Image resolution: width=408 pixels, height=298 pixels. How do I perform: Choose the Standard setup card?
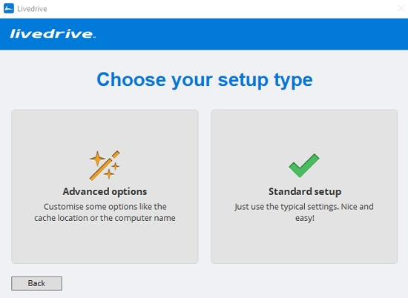click(304, 187)
